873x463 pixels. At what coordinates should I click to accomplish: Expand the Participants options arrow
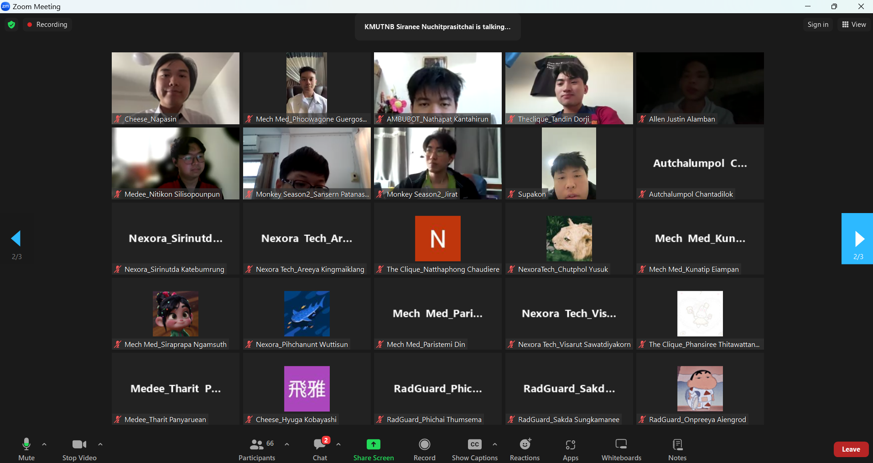[x=287, y=444]
